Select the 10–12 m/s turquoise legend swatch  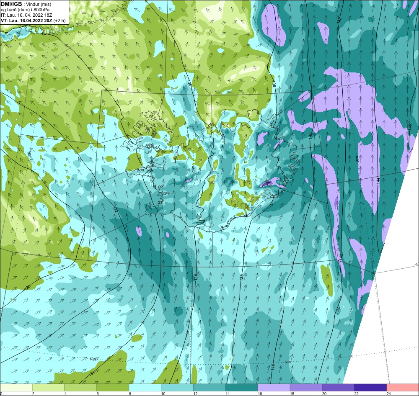pyautogui.click(x=177, y=387)
